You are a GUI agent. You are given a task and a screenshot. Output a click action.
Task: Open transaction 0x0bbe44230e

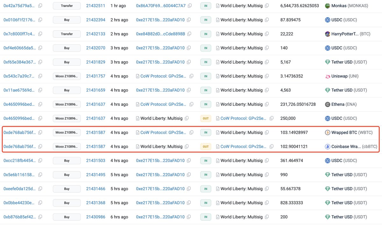(19, 203)
